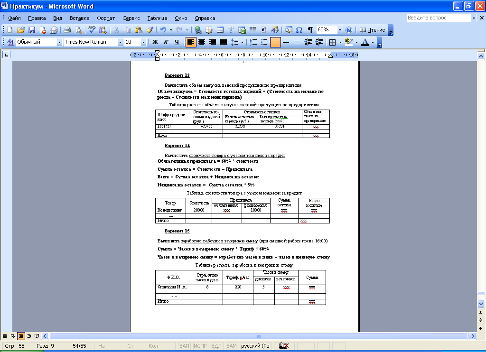Open the highlight color picker arrow
The image size is (486, 352).
pos(356,42)
